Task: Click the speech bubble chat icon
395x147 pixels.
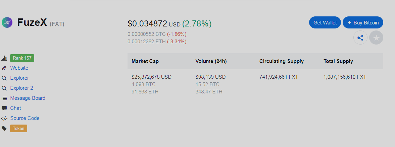Action: tap(4, 108)
